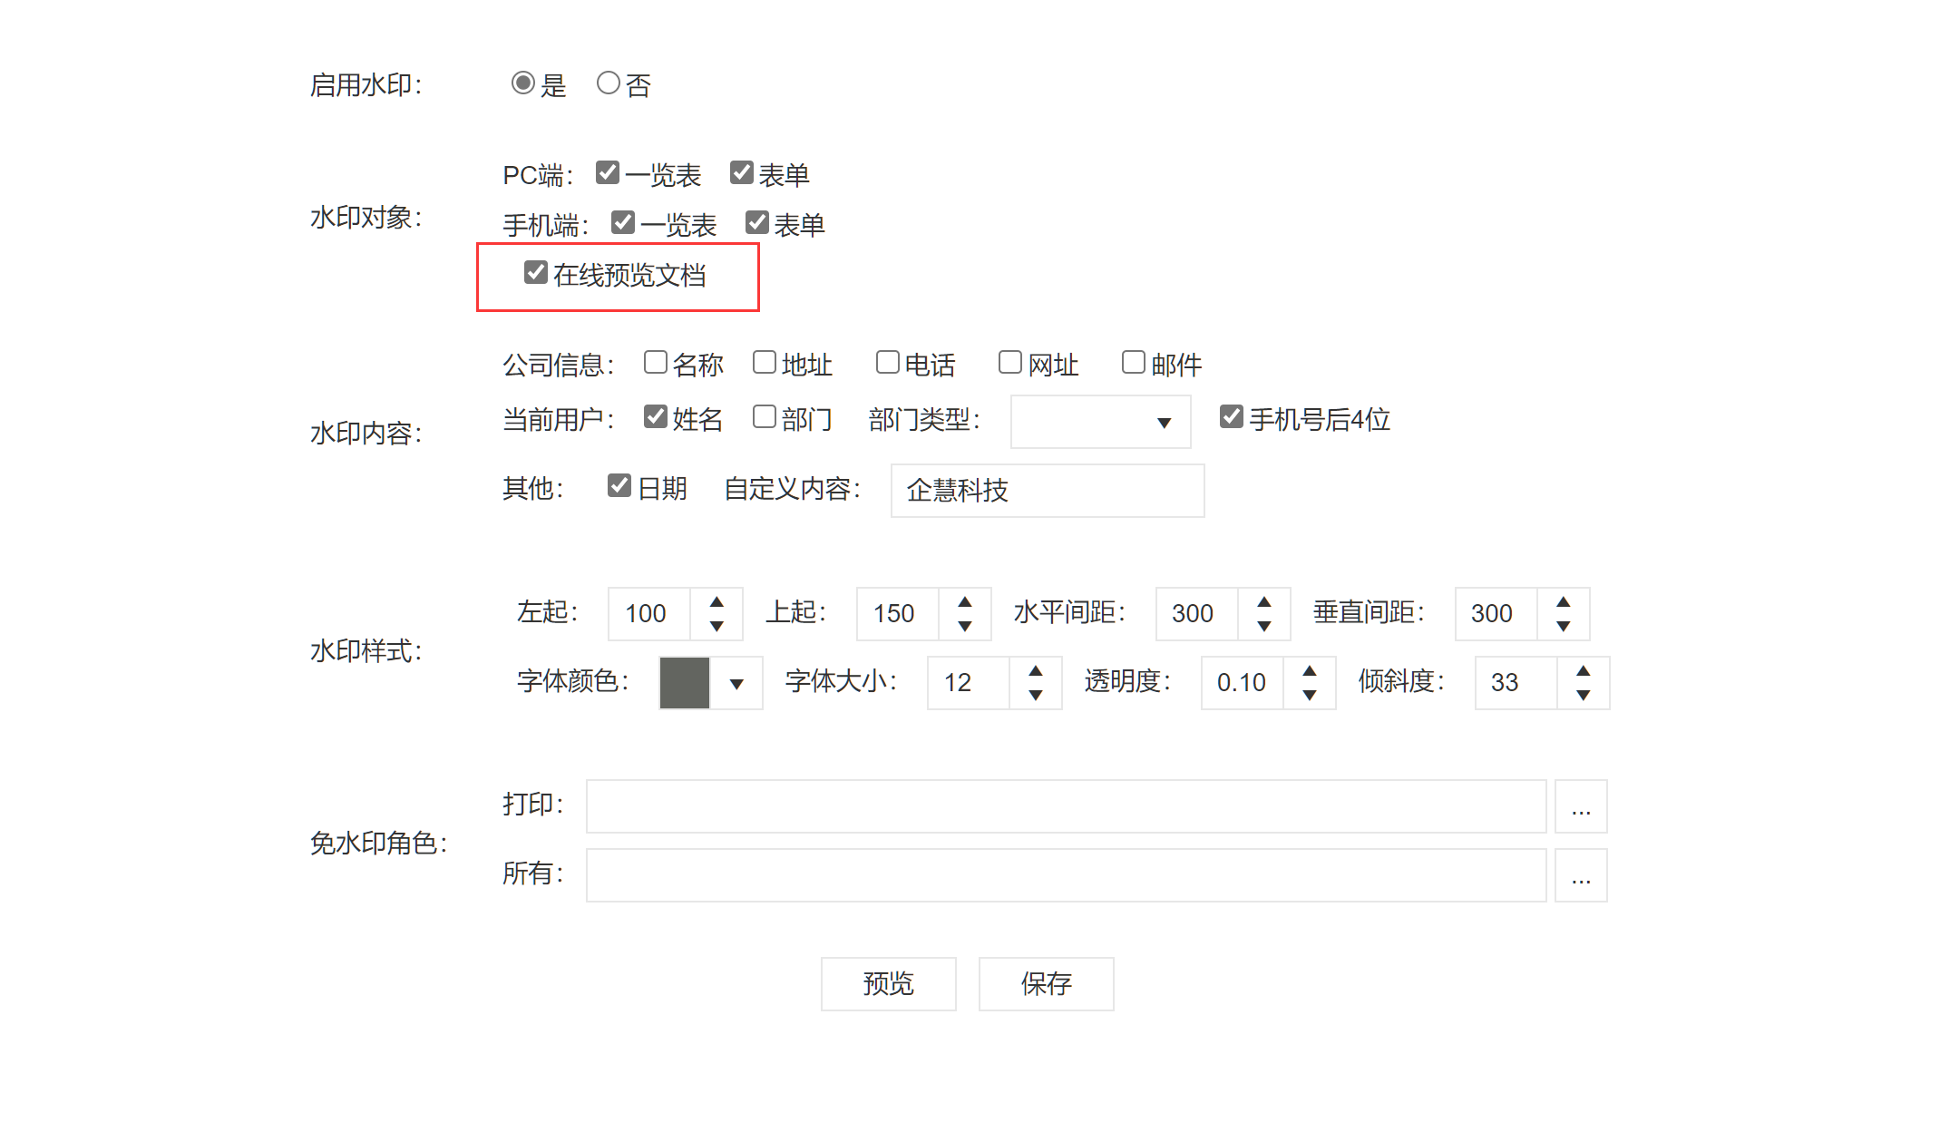The image size is (1940, 1122).
Task: Check the 公司信息 邮件 checkbox
Action: pos(1133,363)
